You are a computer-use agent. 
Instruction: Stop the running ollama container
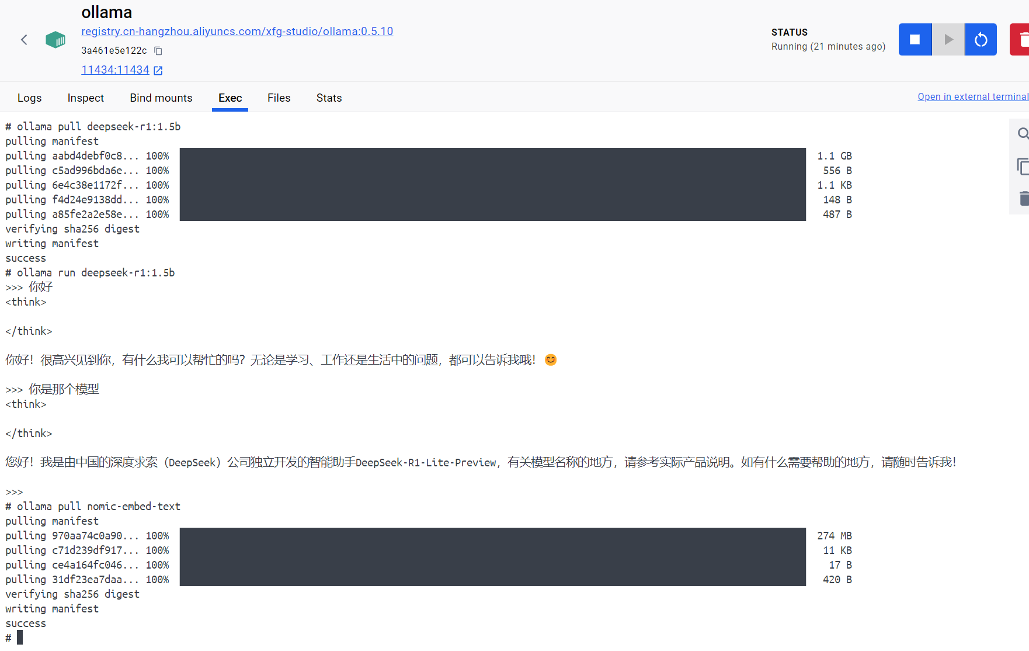[x=915, y=40]
